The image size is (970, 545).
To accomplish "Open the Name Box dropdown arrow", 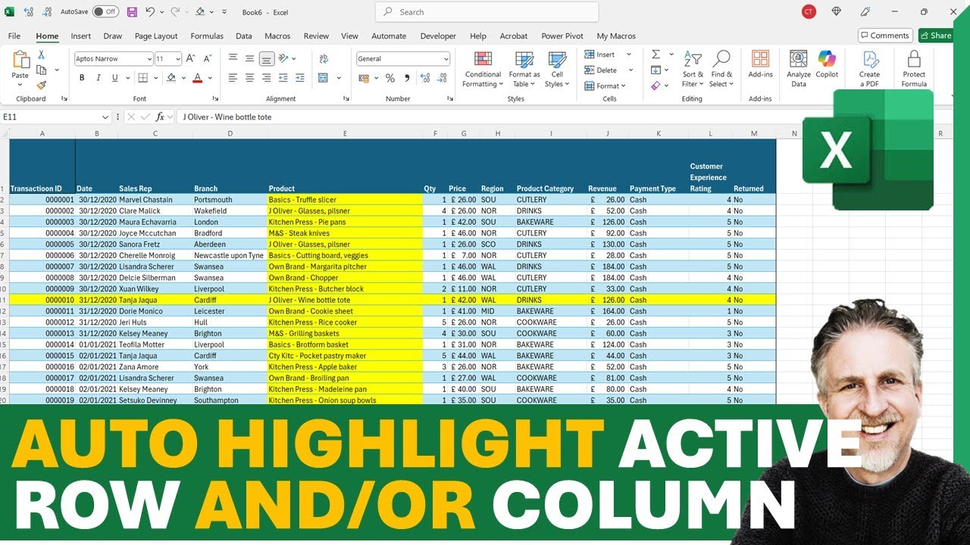I will pyautogui.click(x=105, y=117).
